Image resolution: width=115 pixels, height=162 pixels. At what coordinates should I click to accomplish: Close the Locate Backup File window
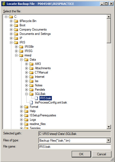pos(111,4)
